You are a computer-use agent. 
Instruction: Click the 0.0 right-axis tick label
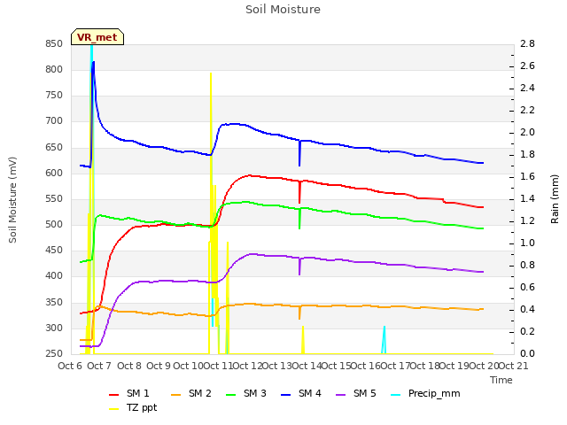527,353
